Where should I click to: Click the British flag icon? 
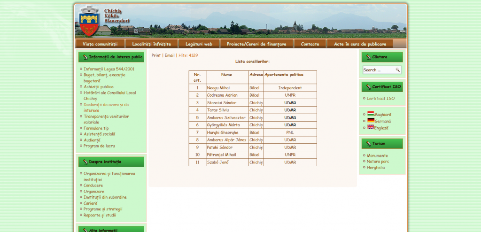(370, 127)
